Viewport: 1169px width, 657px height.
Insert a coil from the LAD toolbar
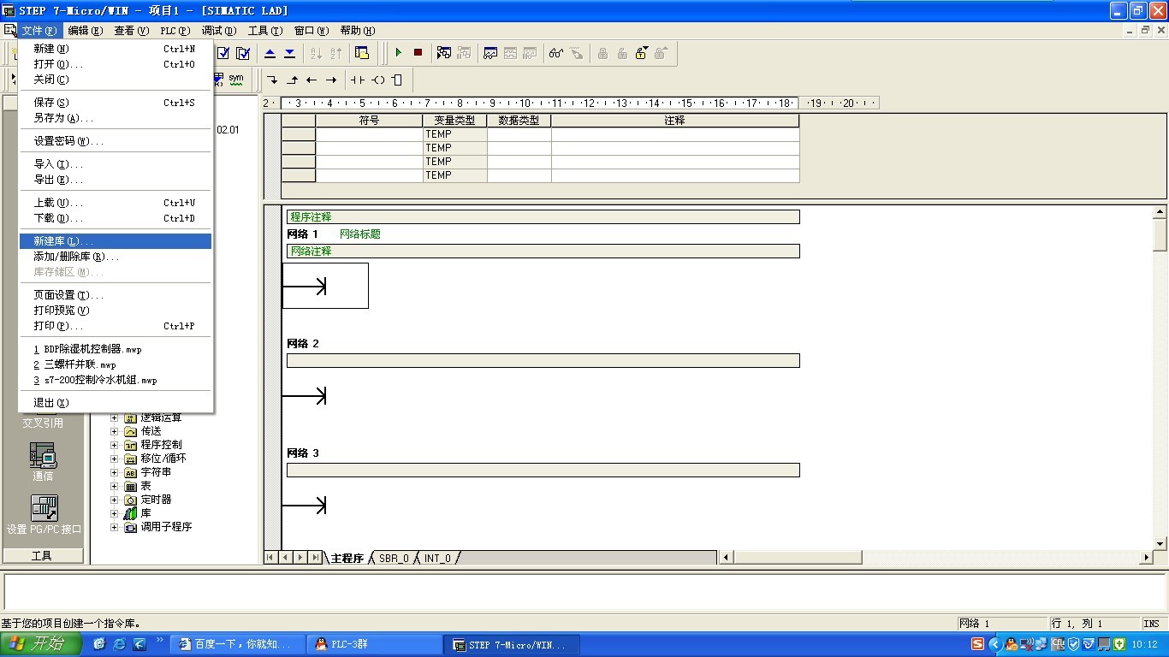377,80
